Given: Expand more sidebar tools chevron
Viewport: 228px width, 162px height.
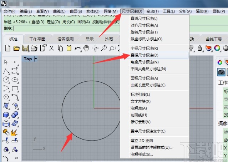Looking at the screenshot, I should pyautogui.click(x=16, y=158).
